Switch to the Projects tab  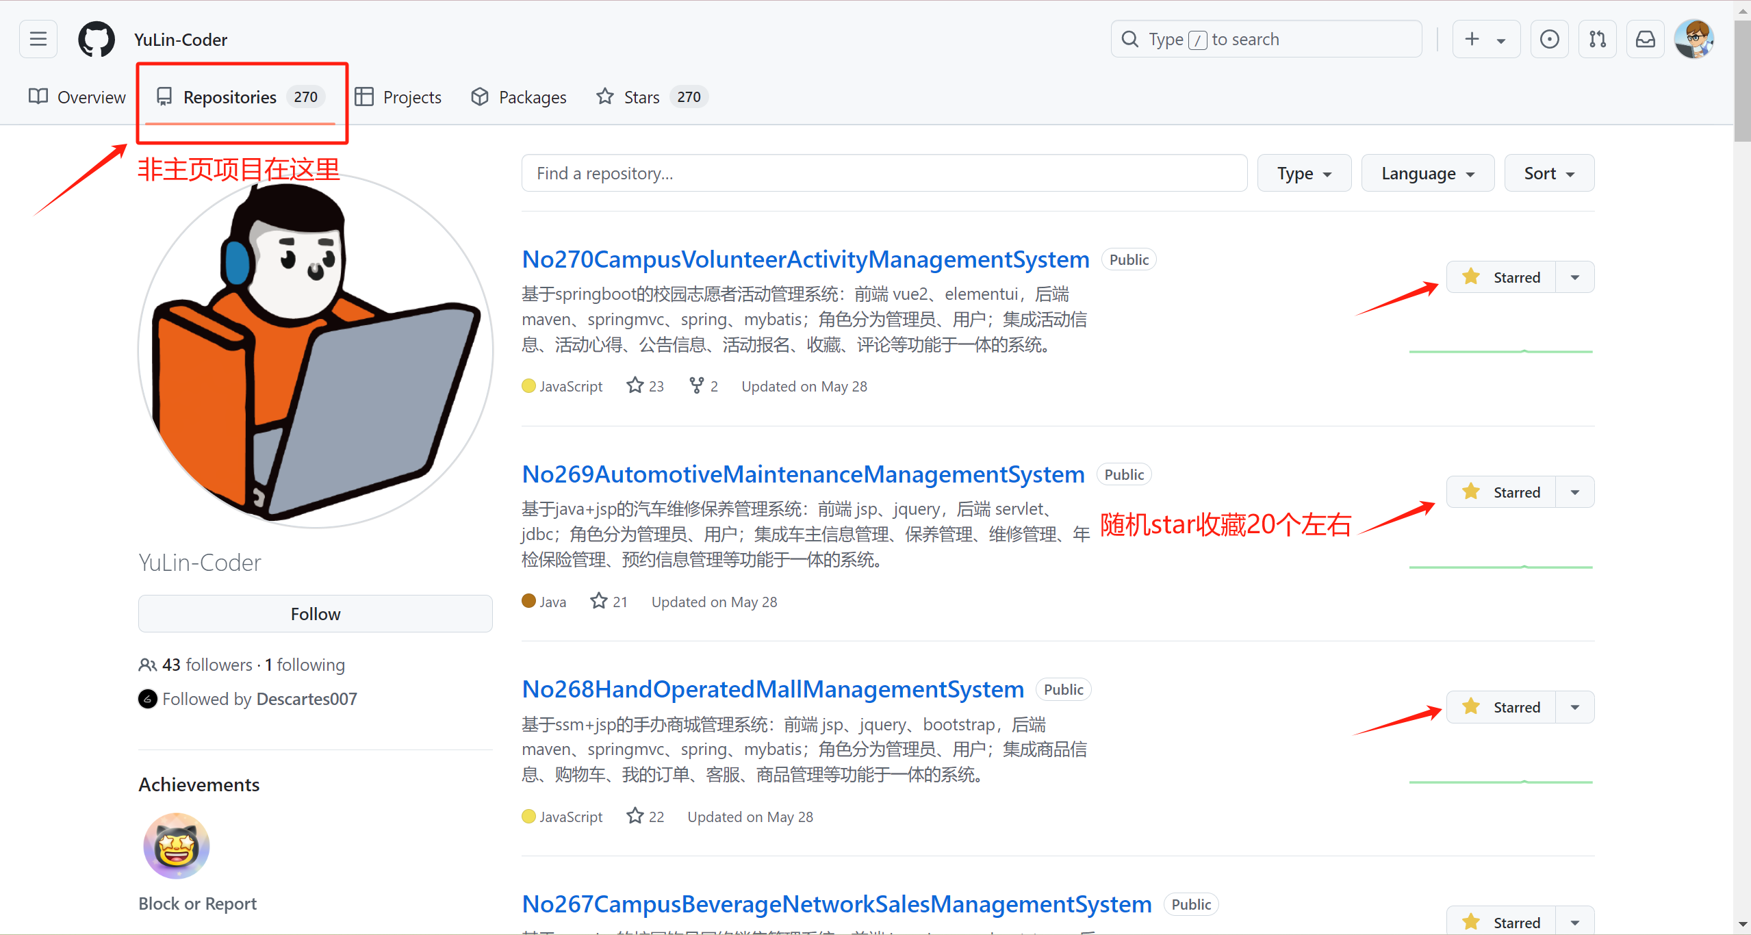(x=398, y=97)
